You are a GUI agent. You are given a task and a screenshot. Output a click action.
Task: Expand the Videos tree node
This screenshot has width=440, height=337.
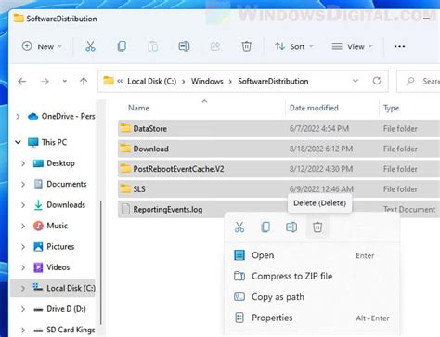[x=23, y=267]
